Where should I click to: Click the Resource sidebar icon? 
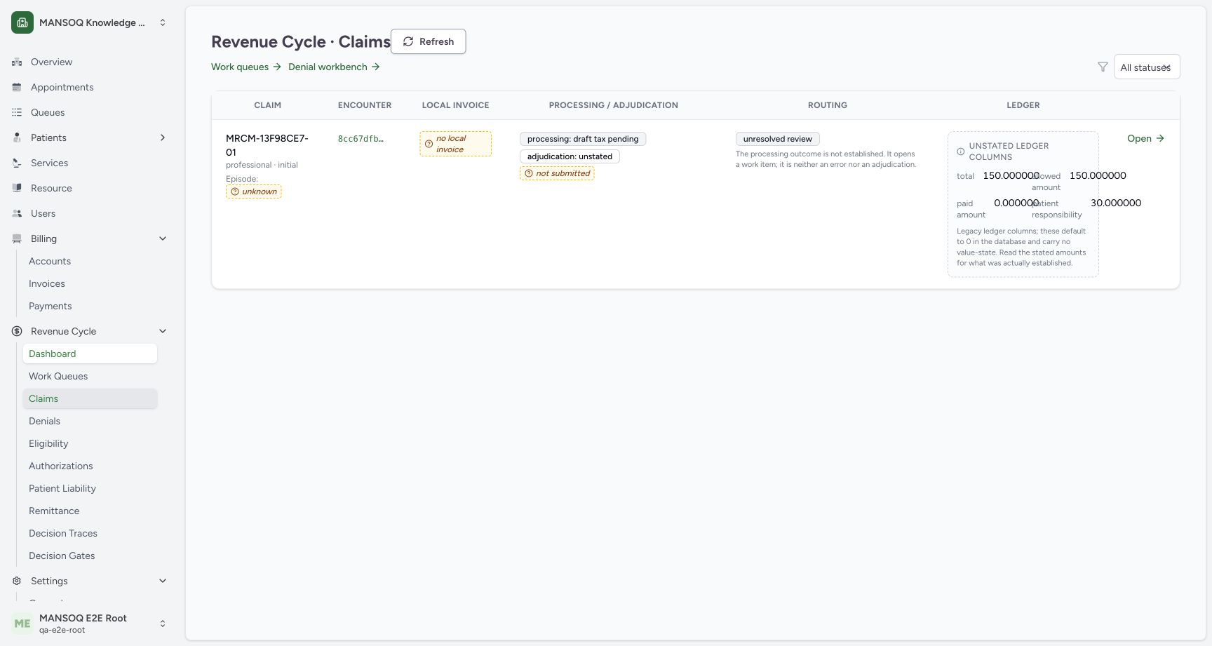pyautogui.click(x=17, y=188)
